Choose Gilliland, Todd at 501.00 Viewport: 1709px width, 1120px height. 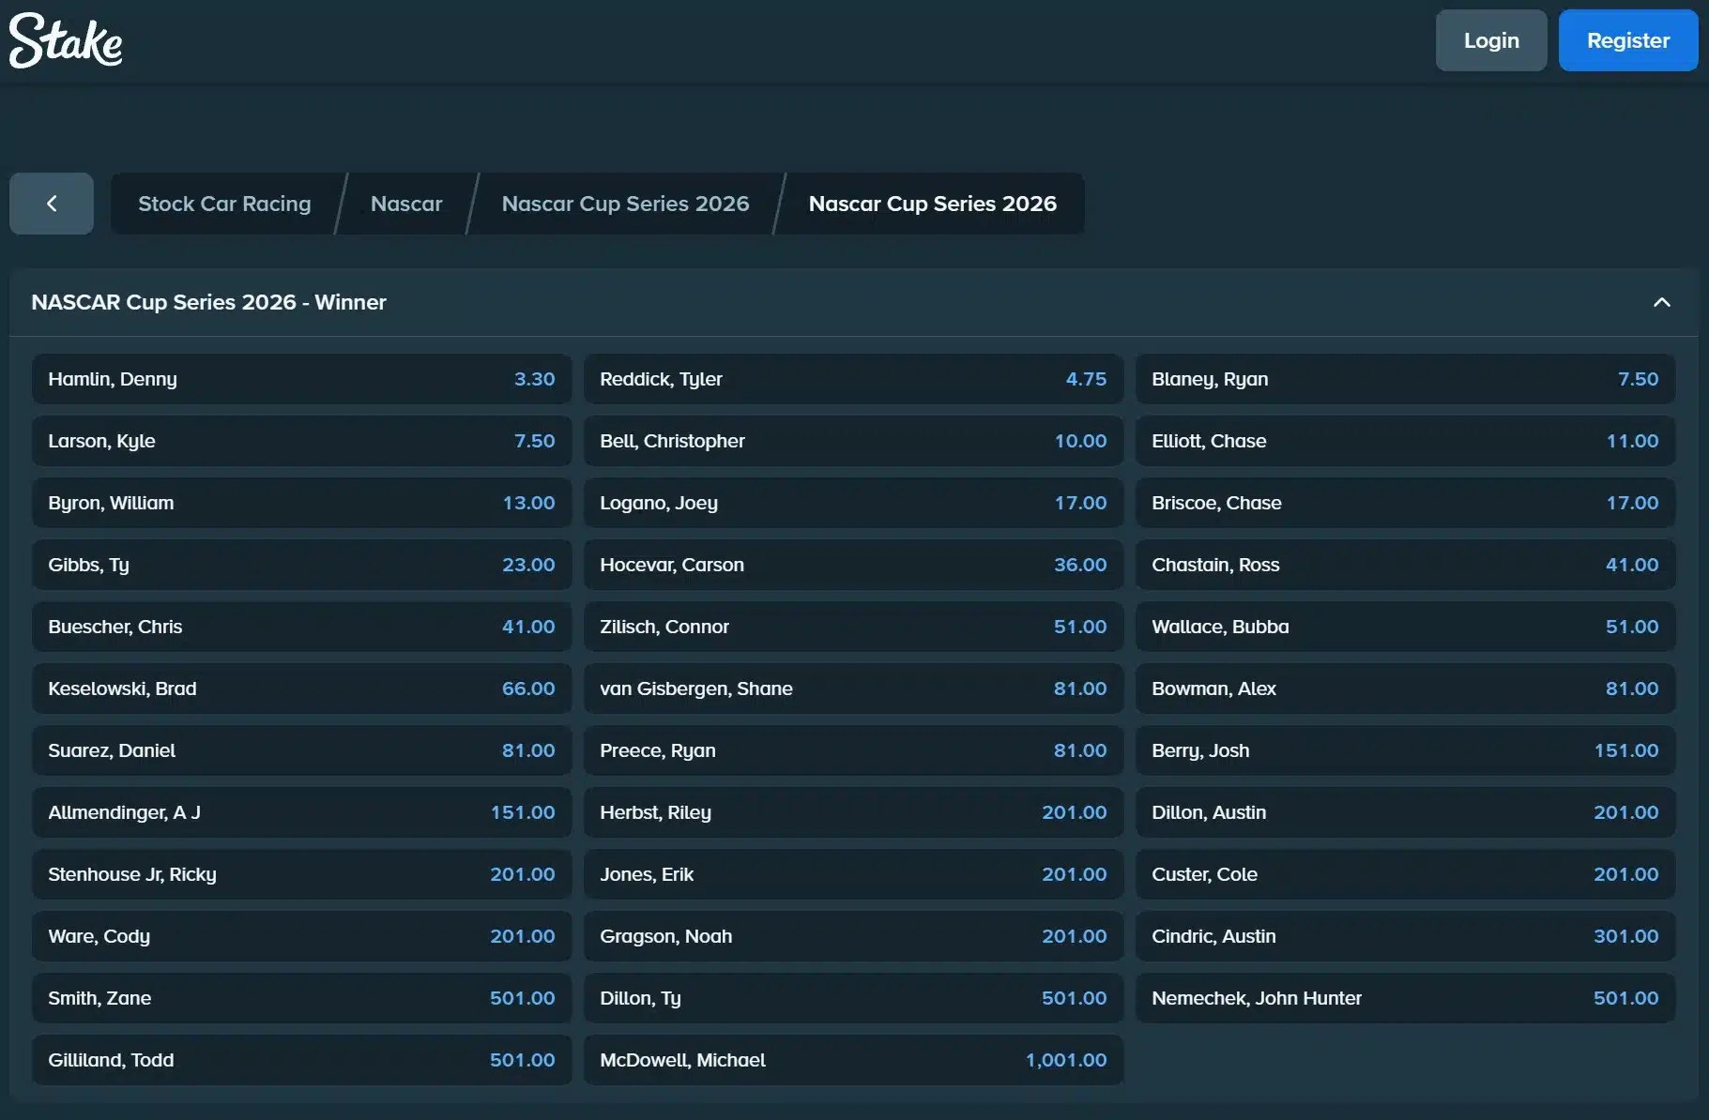pyautogui.click(x=301, y=1060)
